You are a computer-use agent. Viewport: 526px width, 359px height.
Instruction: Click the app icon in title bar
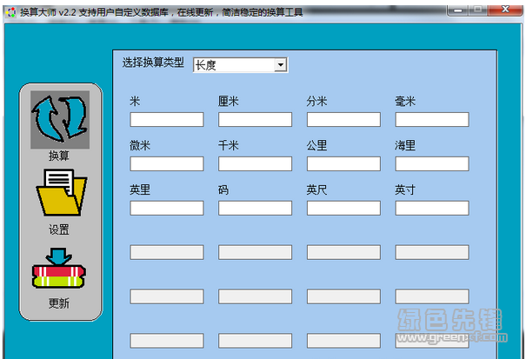(10, 13)
